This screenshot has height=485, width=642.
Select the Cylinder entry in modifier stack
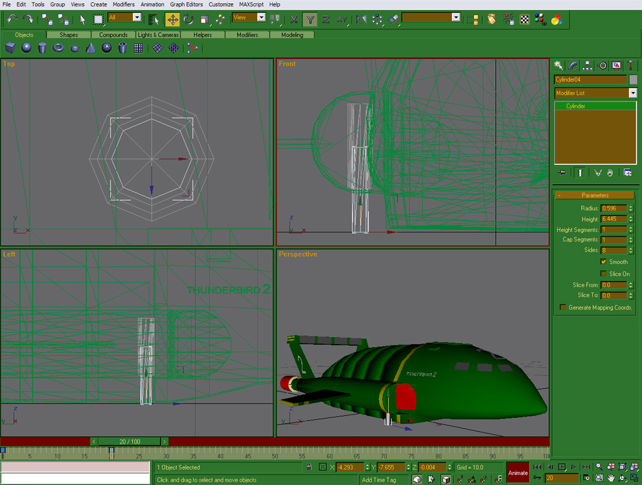[x=595, y=106]
